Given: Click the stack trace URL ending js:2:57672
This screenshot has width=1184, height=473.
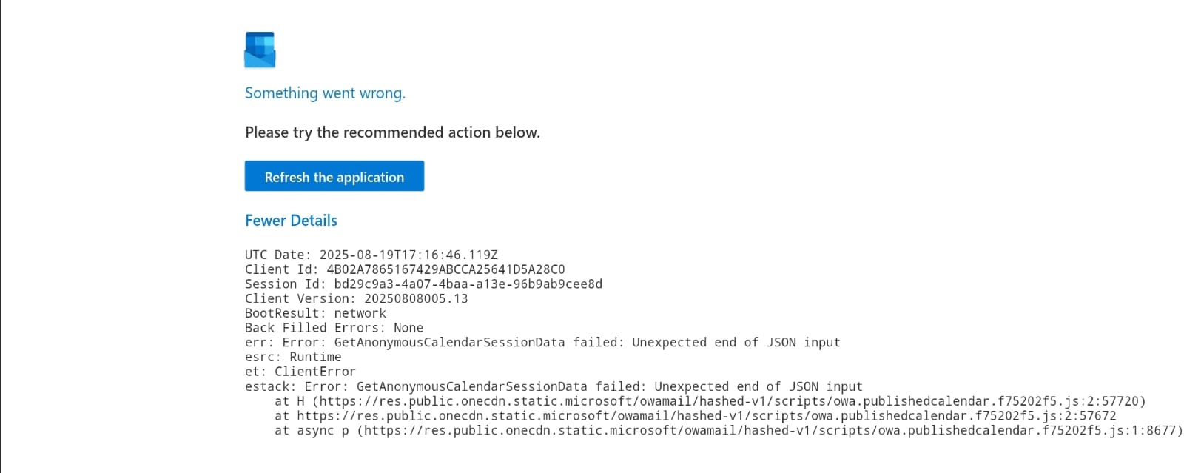Looking at the screenshot, I should tap(707, 416).
